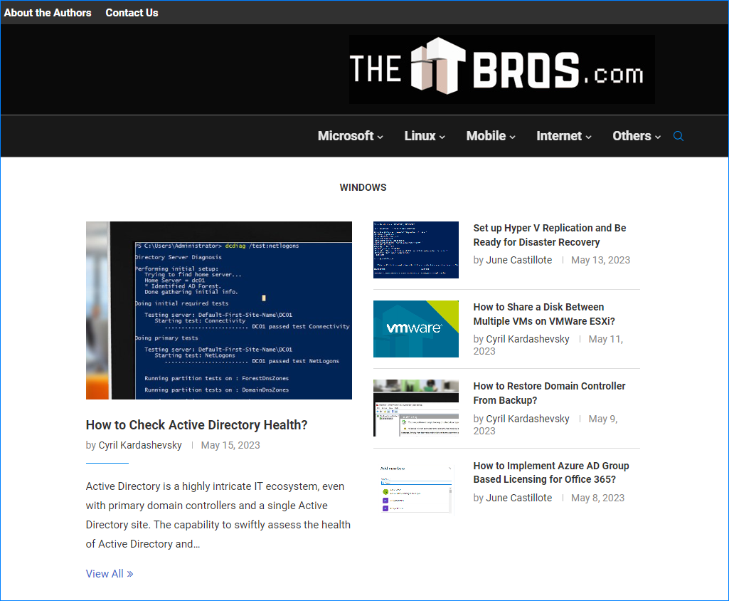
Task: Open the Active Directory Health featured image
Action: click(219, 310)
